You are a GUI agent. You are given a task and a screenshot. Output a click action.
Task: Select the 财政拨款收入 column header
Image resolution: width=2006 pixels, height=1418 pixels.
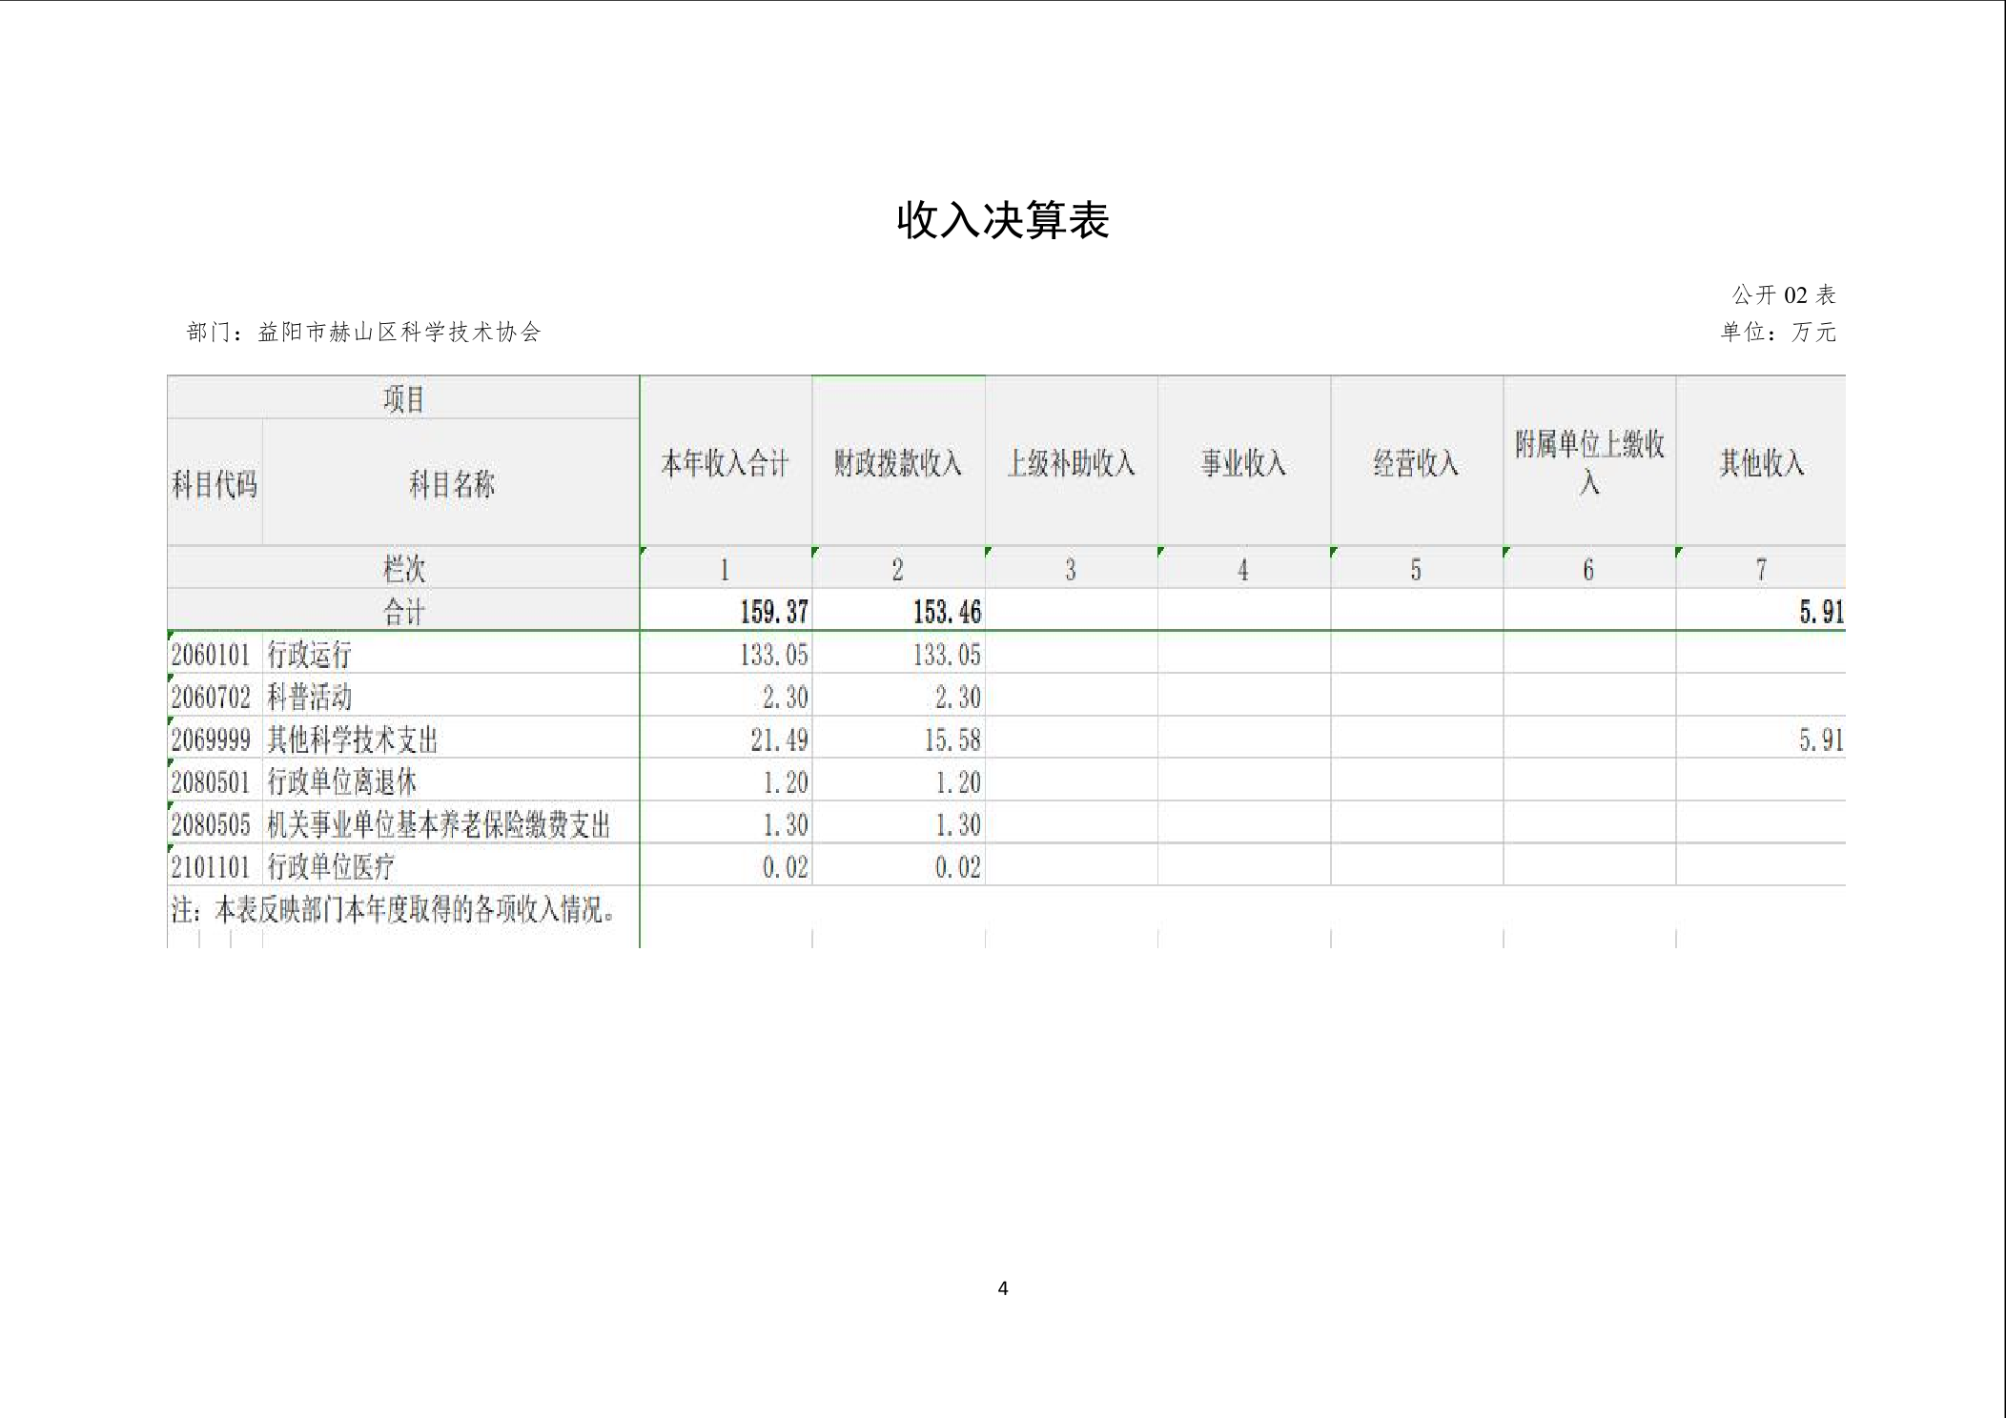click(897, 463)
